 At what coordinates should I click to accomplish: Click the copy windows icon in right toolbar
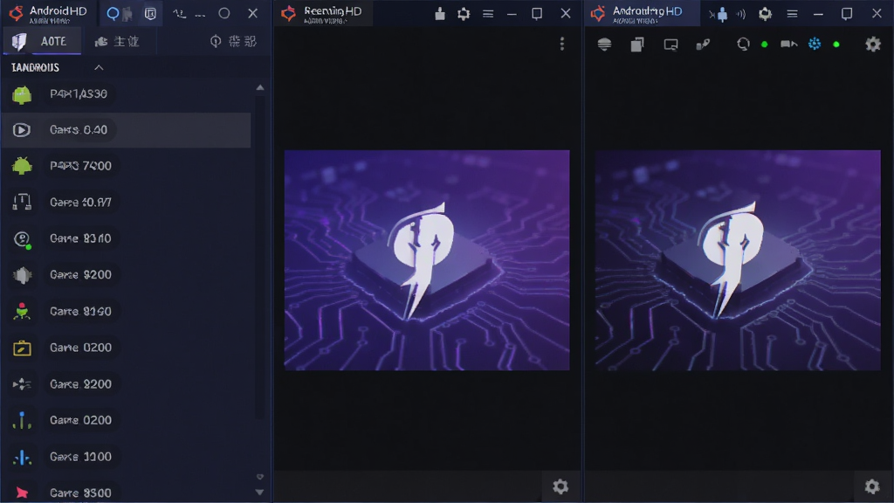(x=636, y=45)
